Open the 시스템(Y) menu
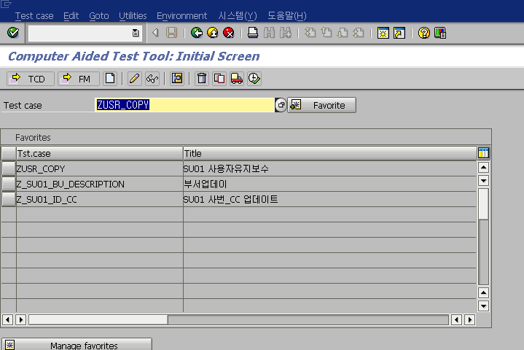This screenshot has width=524, height=350. 238,16
